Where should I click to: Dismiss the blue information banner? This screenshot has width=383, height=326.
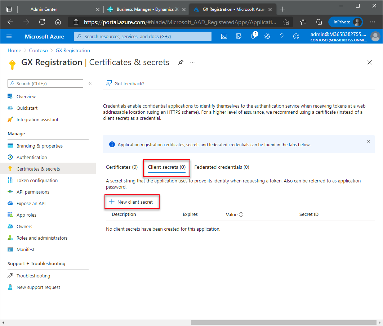point(368,141)
